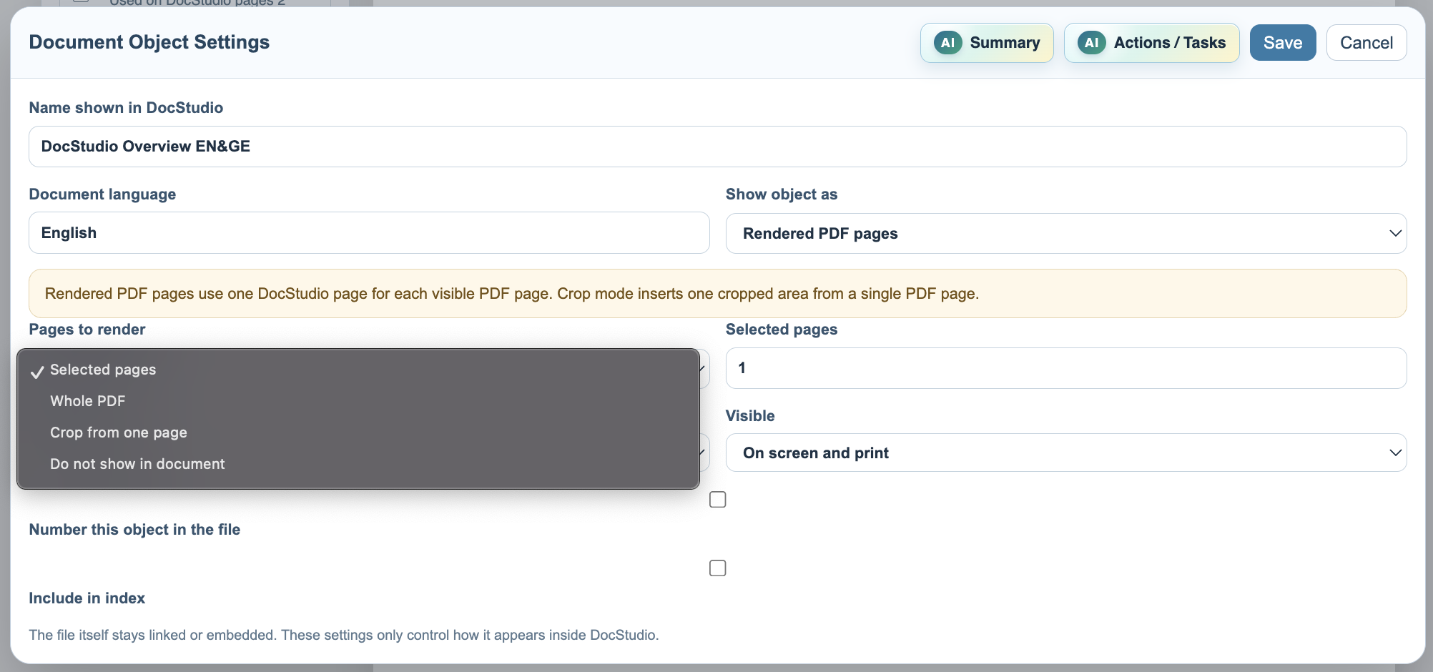The width and height of the screenshot is (1433, 672).
Task: Click the AI badge on Summary button
Action: (x=947, y=43)
